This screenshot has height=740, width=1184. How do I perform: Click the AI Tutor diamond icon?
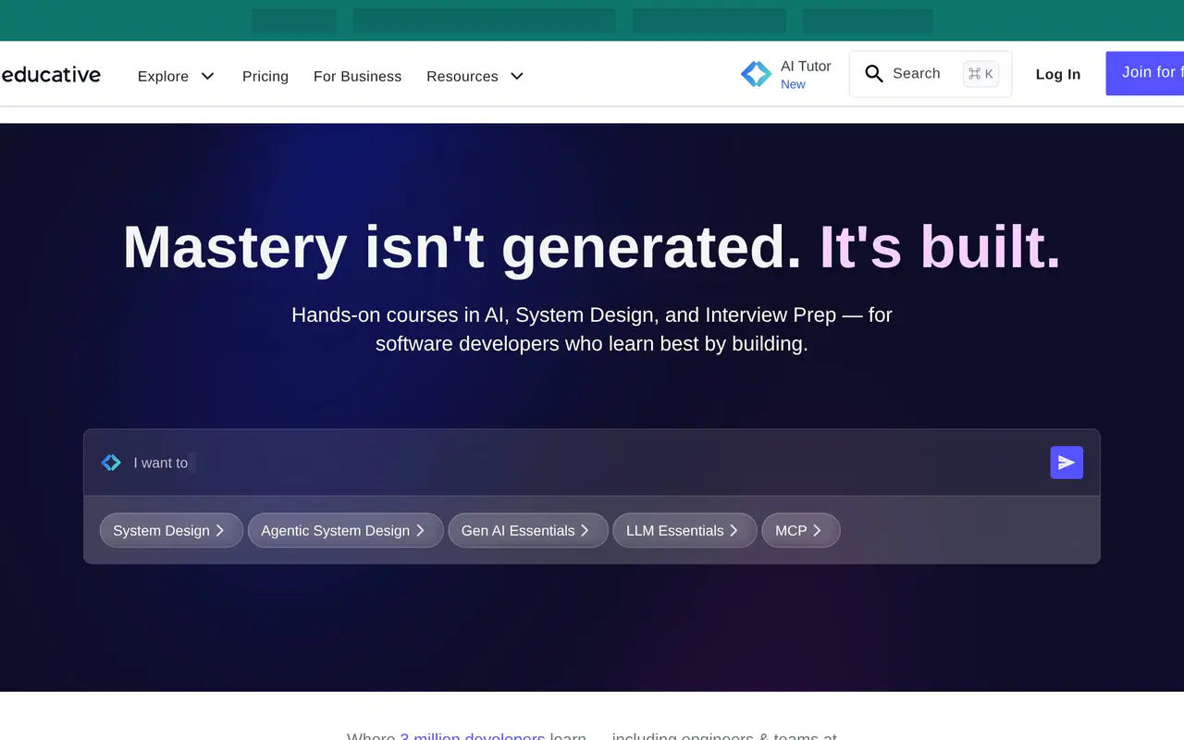(756, 74)
